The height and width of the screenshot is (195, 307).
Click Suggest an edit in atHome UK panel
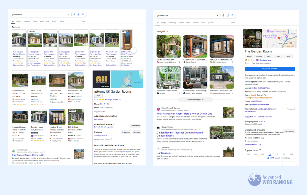pos(99,112)
